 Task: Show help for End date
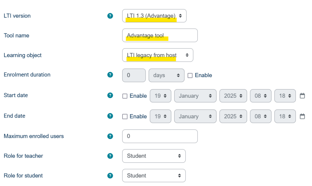tap(110, 116)
